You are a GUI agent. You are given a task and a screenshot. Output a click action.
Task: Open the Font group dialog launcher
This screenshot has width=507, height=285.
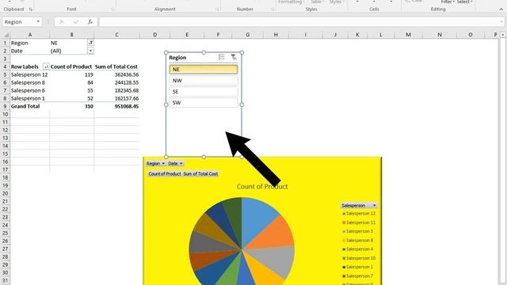112,9
